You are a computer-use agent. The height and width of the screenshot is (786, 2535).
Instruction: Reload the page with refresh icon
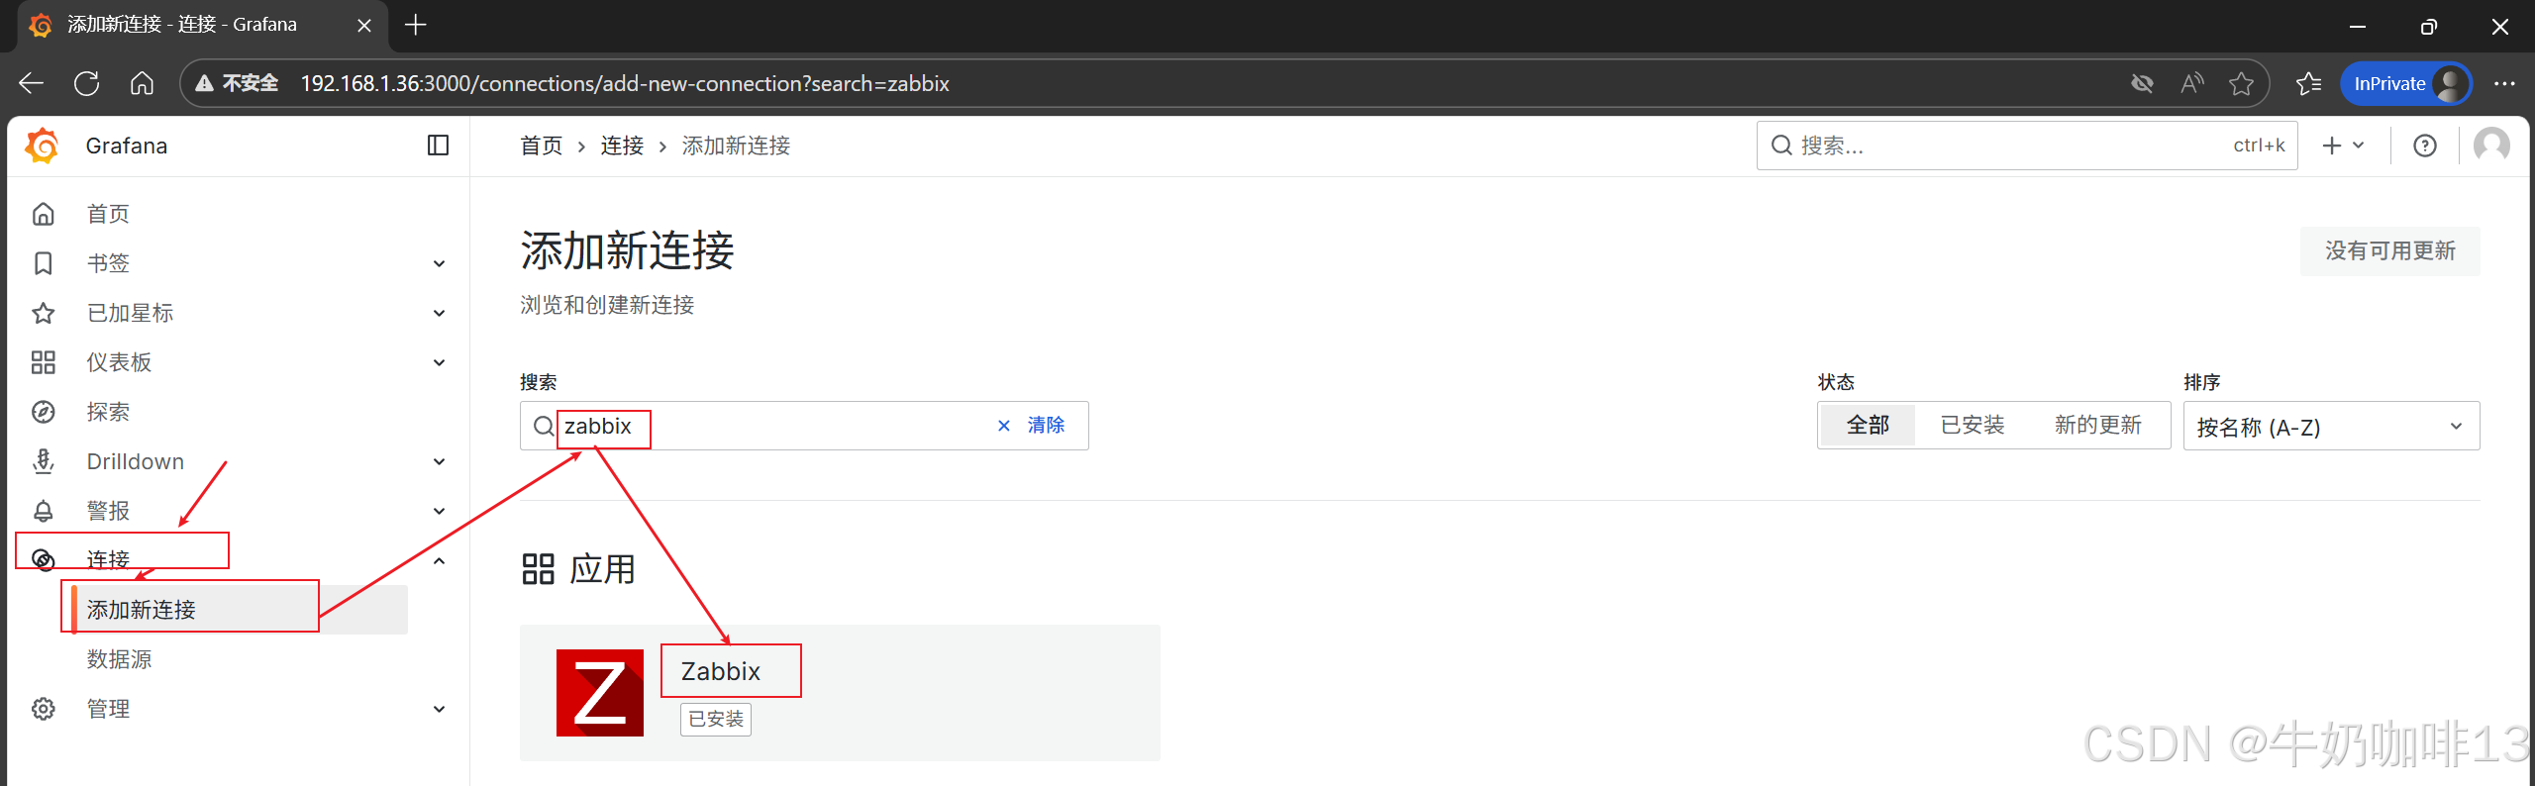(x=87, y=83)
